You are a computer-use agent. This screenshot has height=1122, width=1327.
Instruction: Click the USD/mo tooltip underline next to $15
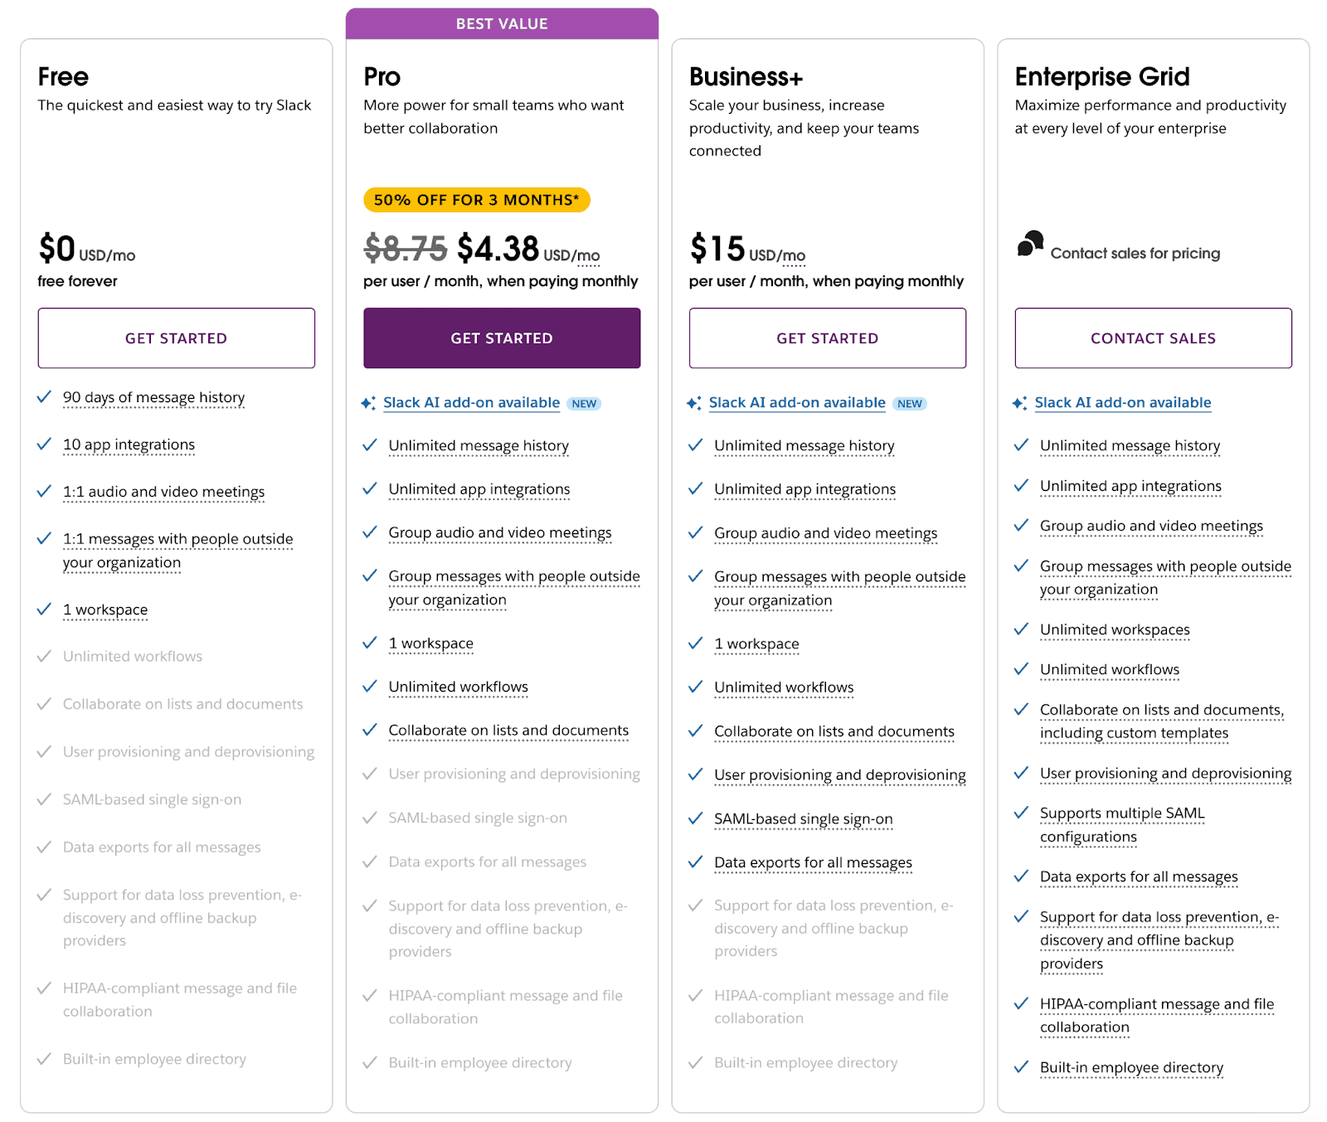click(x=794, y=255)
